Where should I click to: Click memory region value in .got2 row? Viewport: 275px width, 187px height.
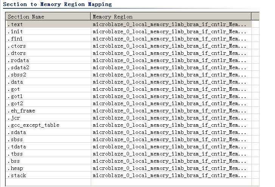(x=171, y=103)
